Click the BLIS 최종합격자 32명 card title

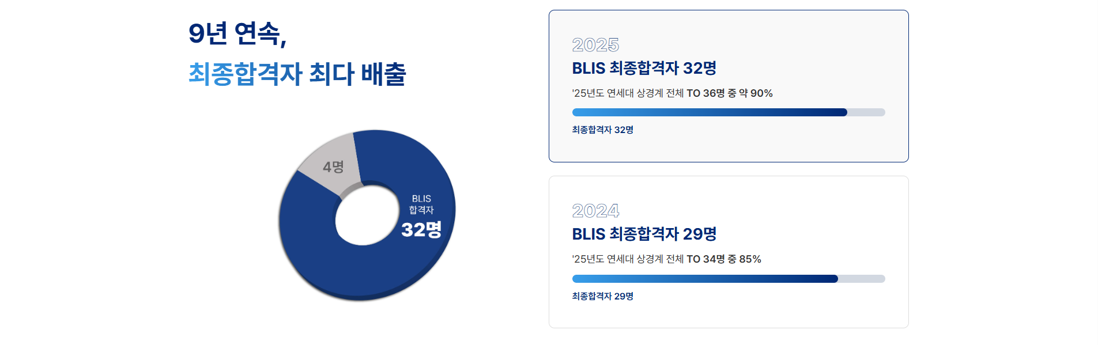tap(644, 68)
